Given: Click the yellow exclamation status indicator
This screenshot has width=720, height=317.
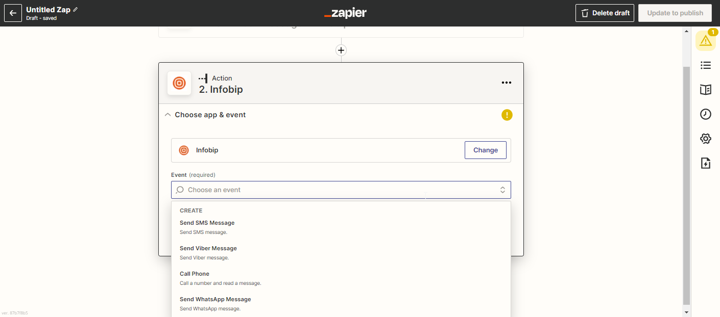Looking at the screenshot, I should click(507, 115).
